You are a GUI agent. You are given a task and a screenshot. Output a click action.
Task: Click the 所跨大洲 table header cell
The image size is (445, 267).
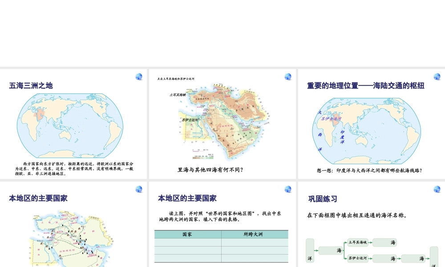tap(255, 235)
